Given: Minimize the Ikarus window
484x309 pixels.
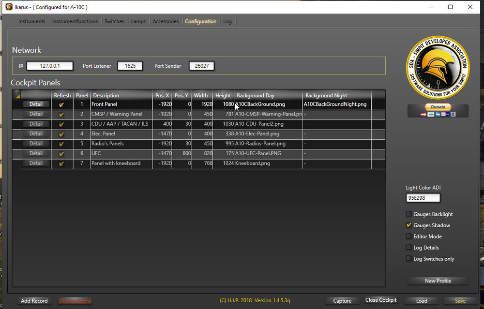Looking at the screenshot, I should [431, 7].
